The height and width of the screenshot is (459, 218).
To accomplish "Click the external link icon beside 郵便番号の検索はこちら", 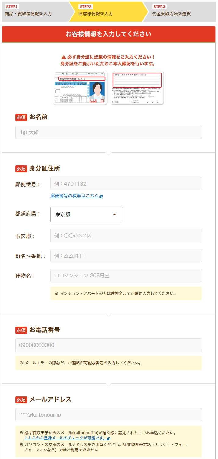I will click(x=101, y=196).
